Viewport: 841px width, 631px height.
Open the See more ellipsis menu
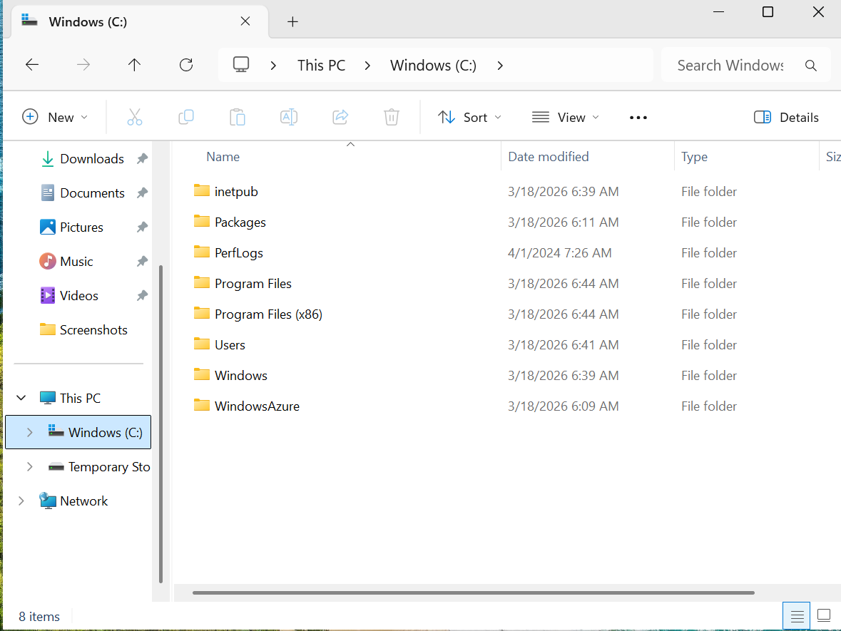pyautogui.click(x=638, y=118)
